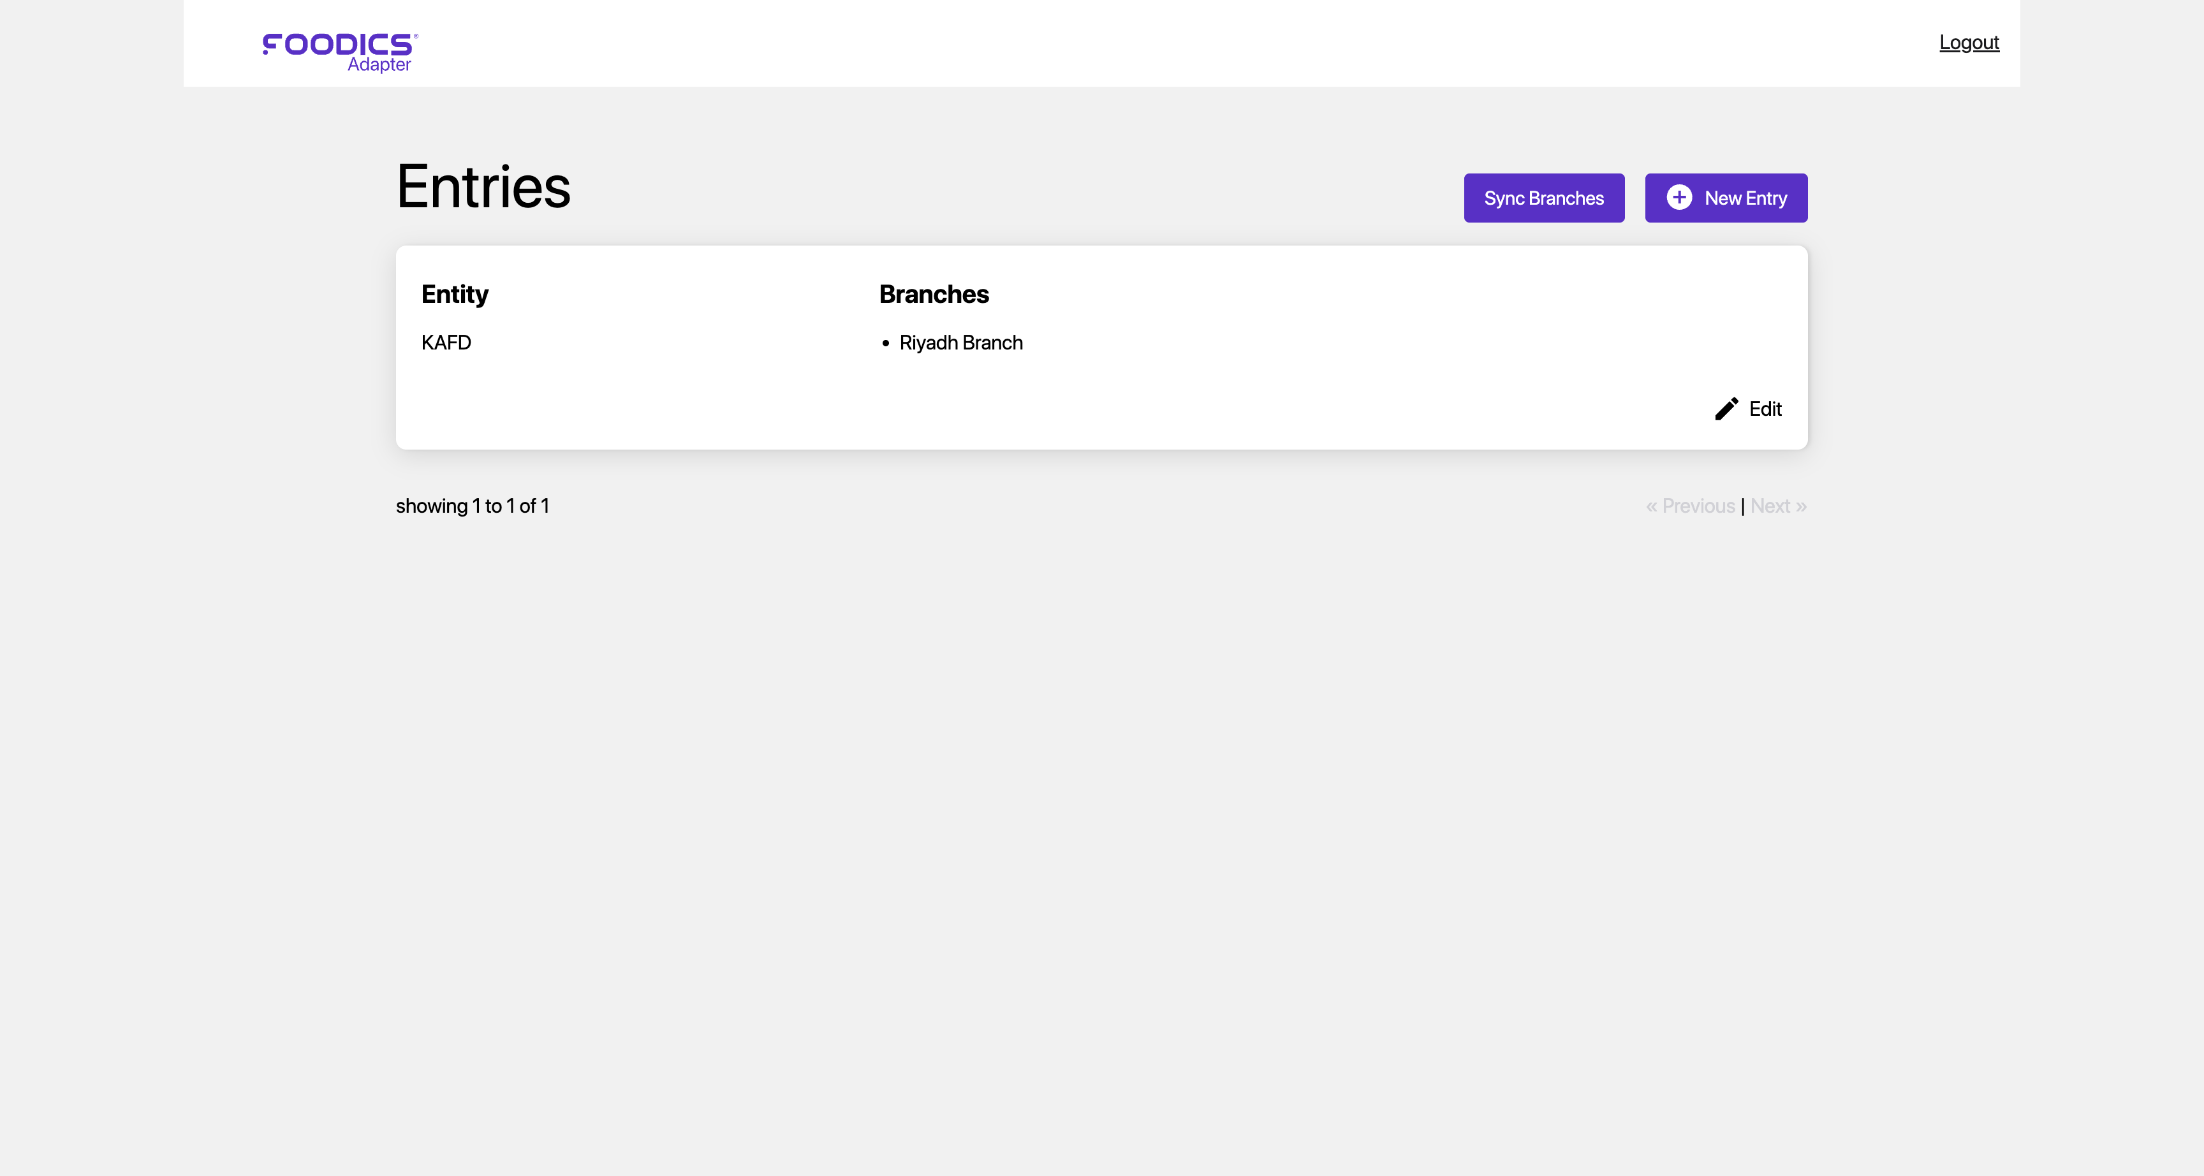Click the separator between Previous and Next
Screen dimensions: 2204x1176
pos(1743,506)
